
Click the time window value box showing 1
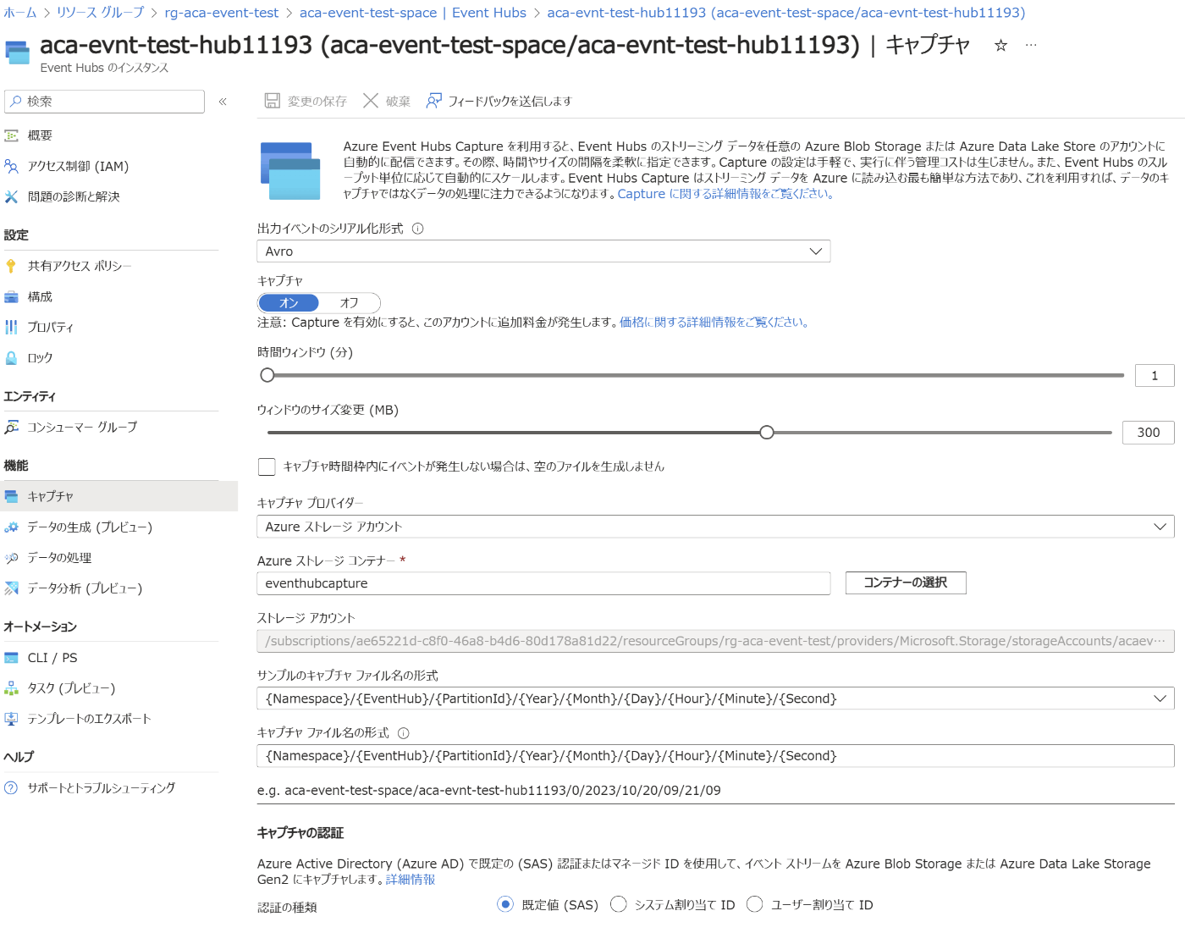1155,375
